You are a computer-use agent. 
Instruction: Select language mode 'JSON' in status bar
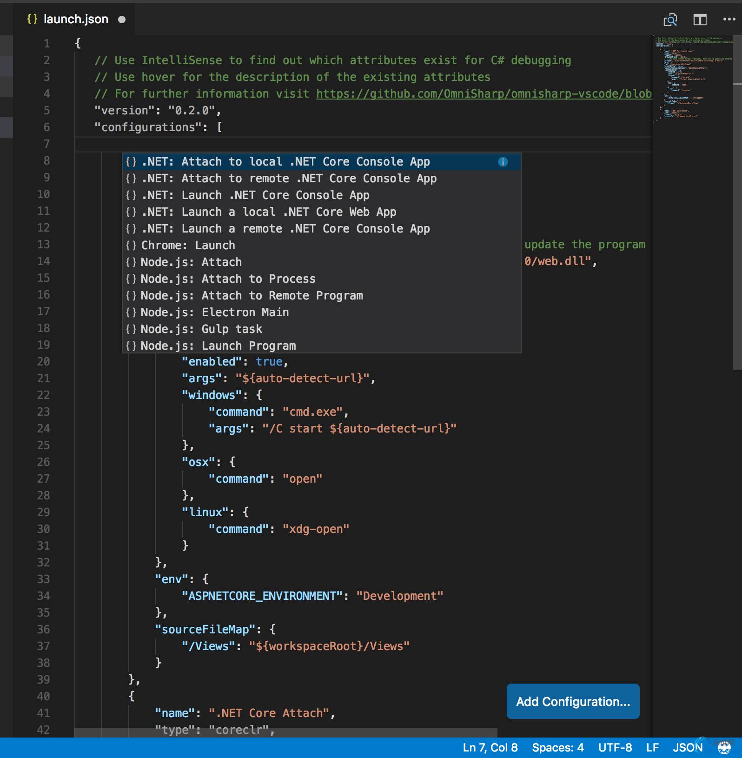pos(688,748)
